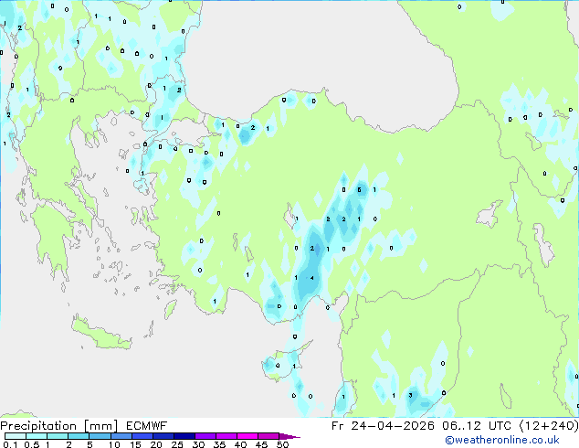
Task: Click the legend label "0.1"
Action: [10, 444]
